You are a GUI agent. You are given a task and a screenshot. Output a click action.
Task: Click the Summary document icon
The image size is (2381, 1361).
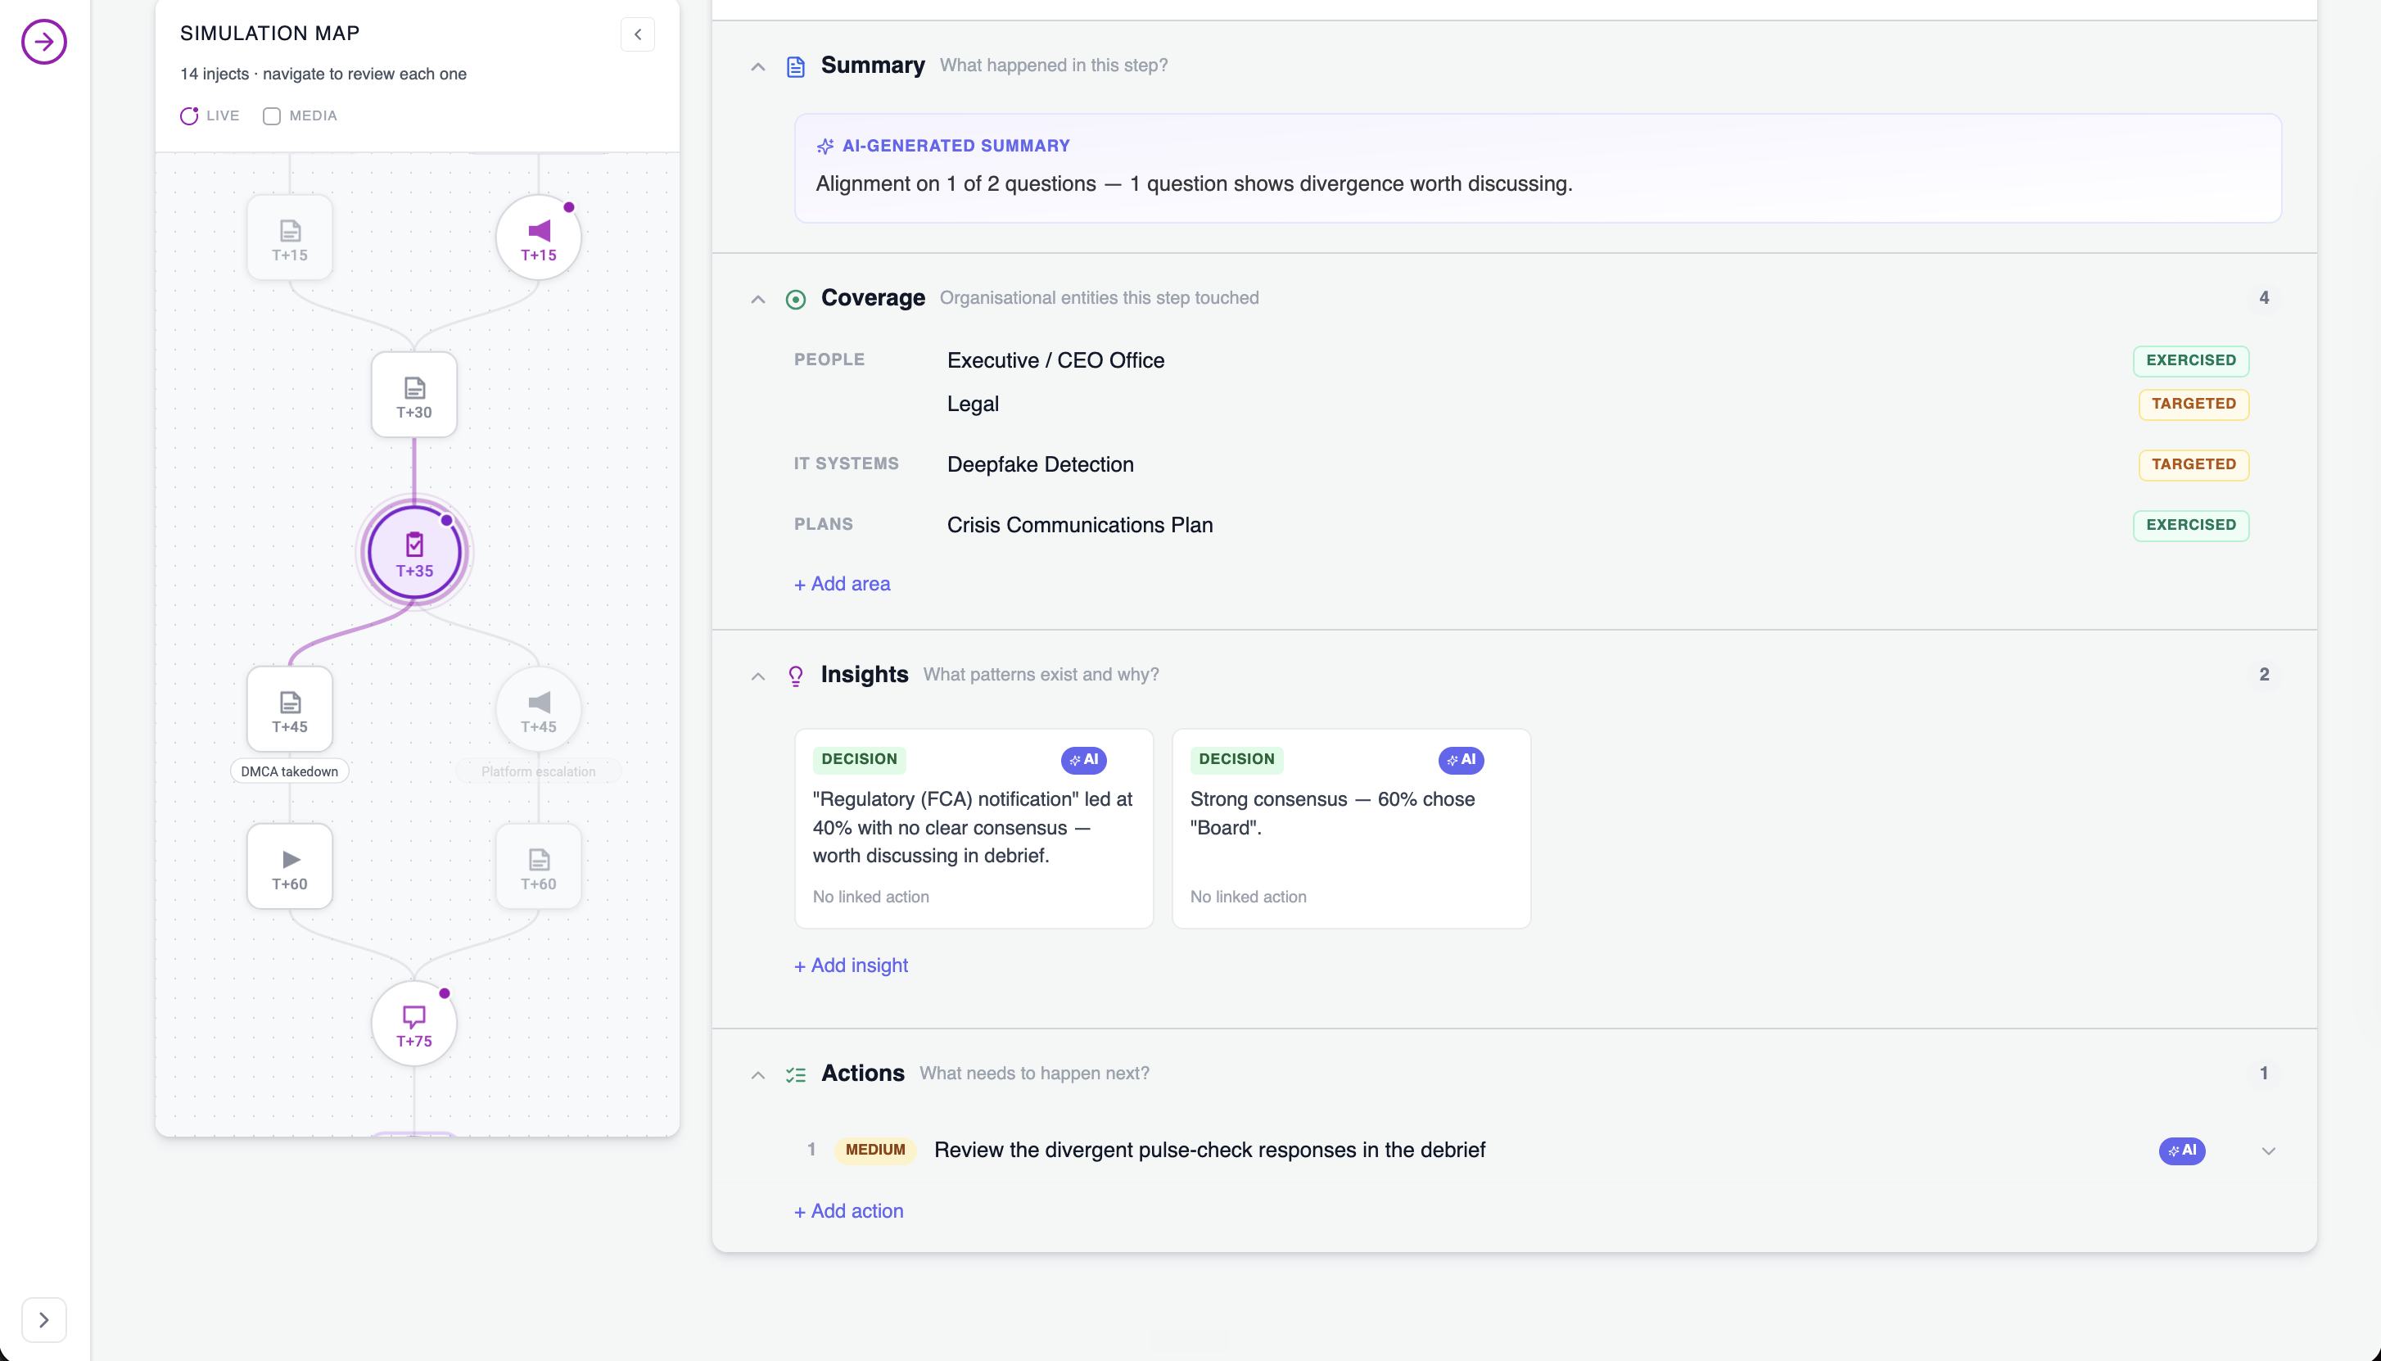coord(796,66)
